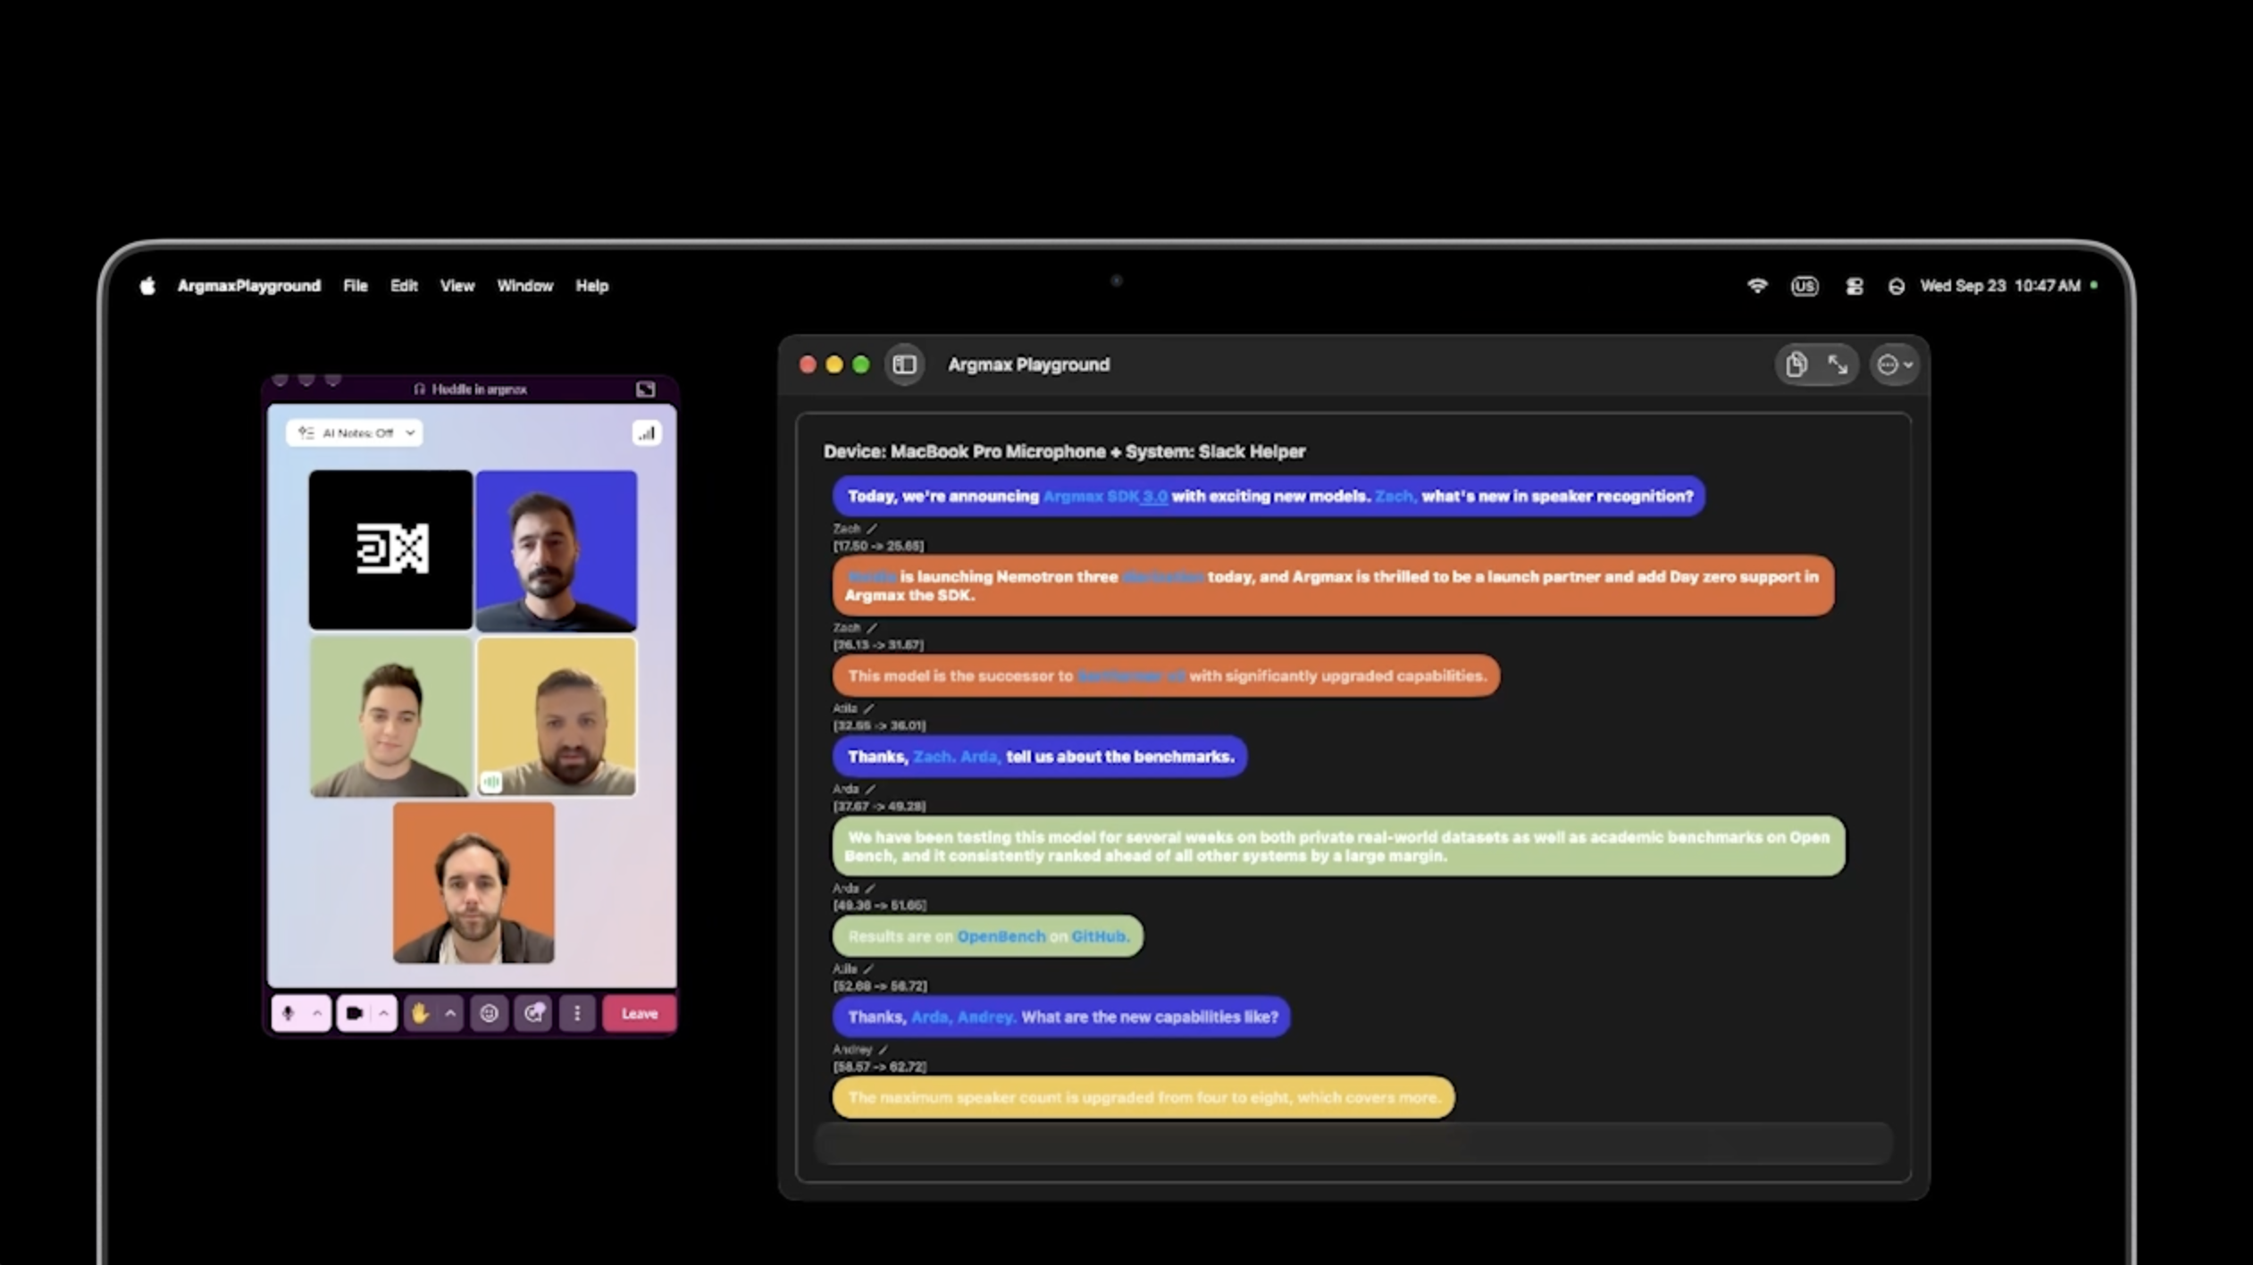Click the edit pencil beside Arda at 37.67
The height and width of the screenshot is (1265, 2253).
point(870,789)
